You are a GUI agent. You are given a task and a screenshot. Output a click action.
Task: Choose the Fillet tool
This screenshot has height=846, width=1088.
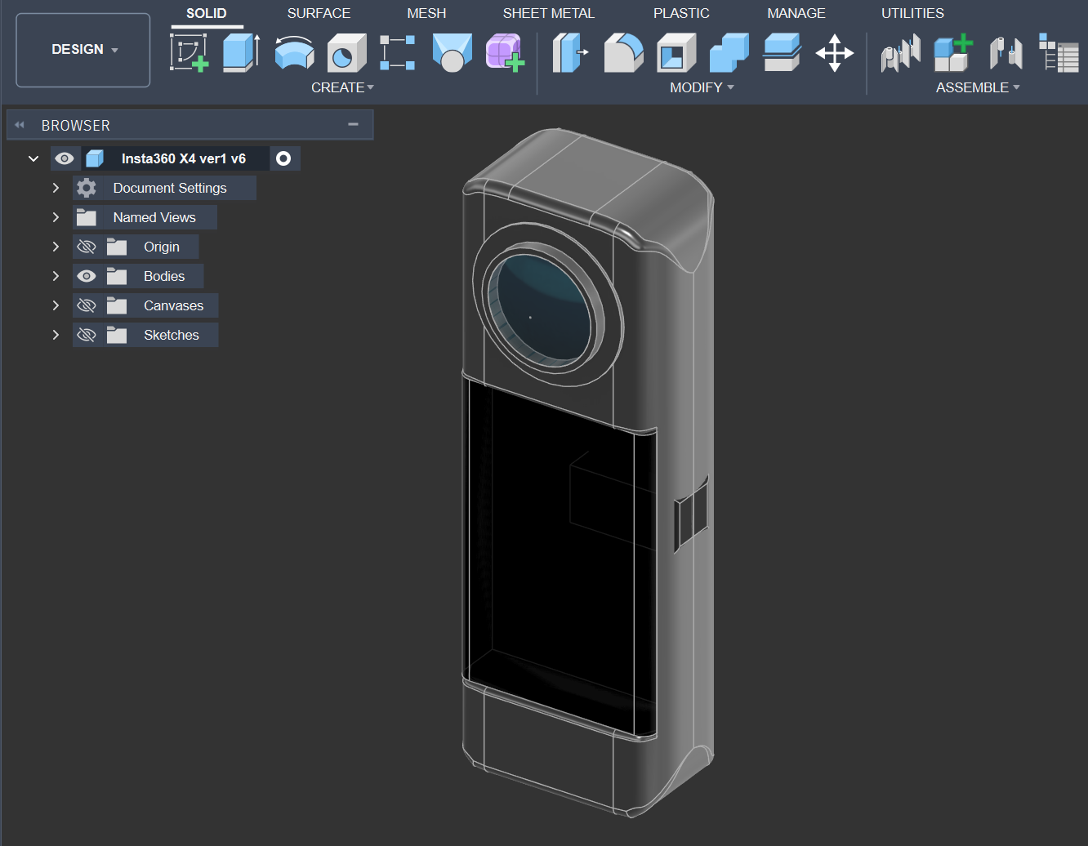click(623, 53)
